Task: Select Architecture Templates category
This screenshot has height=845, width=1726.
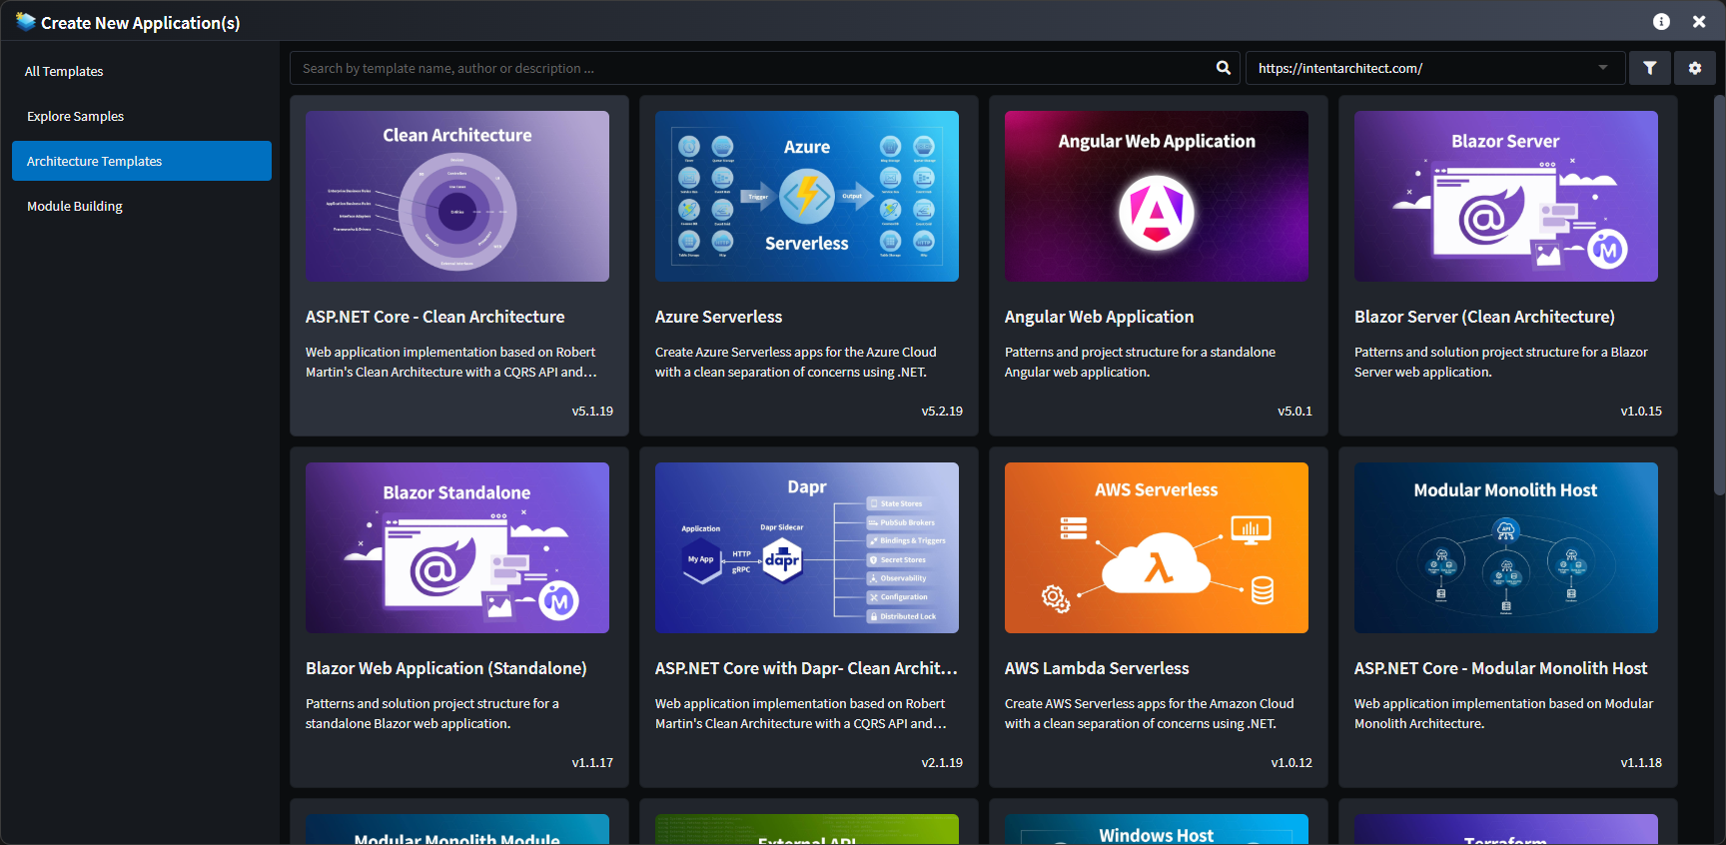Action: coord(142,161)
